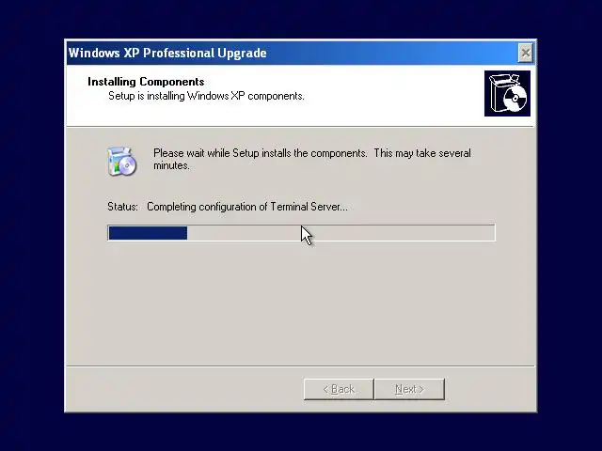Click the unfilled portion of the progress bar
The height and width of the screenshot is (451, 602).
(x=341, y=233)
